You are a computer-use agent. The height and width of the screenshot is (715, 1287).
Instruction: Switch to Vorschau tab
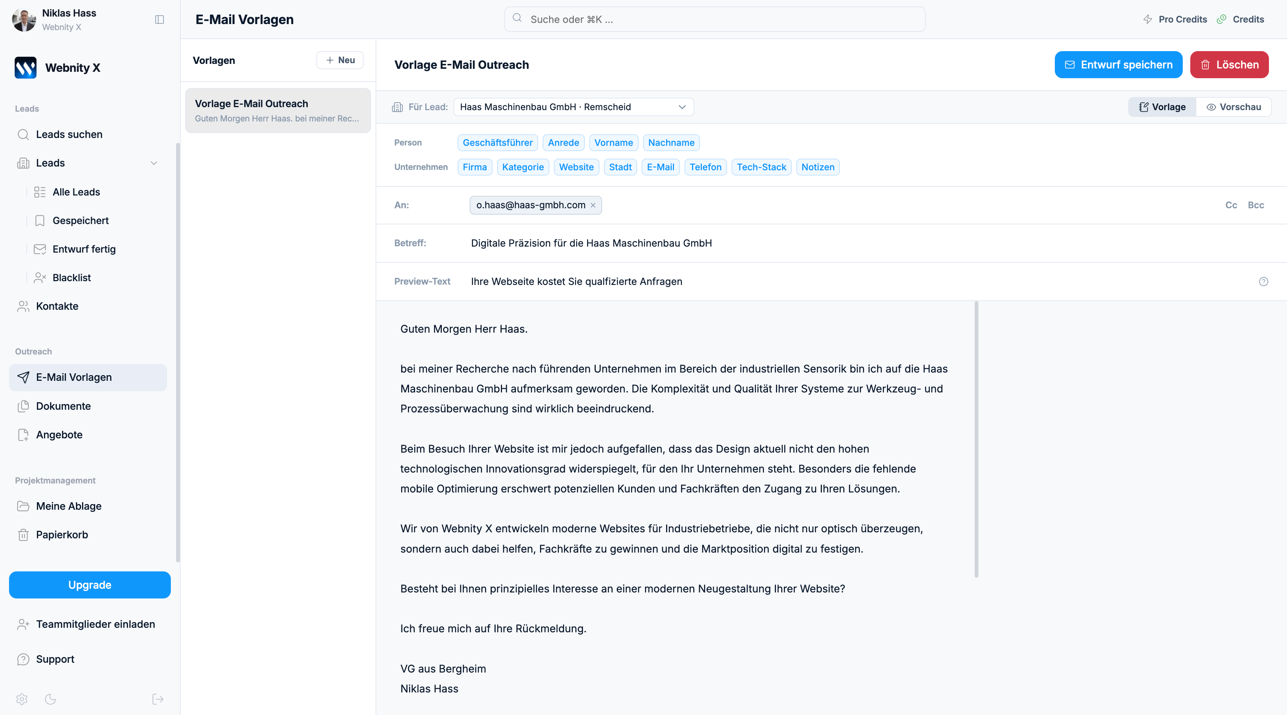click(1234, 107)
